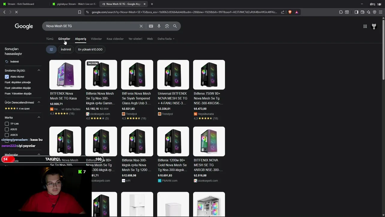This screenshot has height=217, width=385.
Task: Click the magnifier search button
Action: tap(175, 26)
